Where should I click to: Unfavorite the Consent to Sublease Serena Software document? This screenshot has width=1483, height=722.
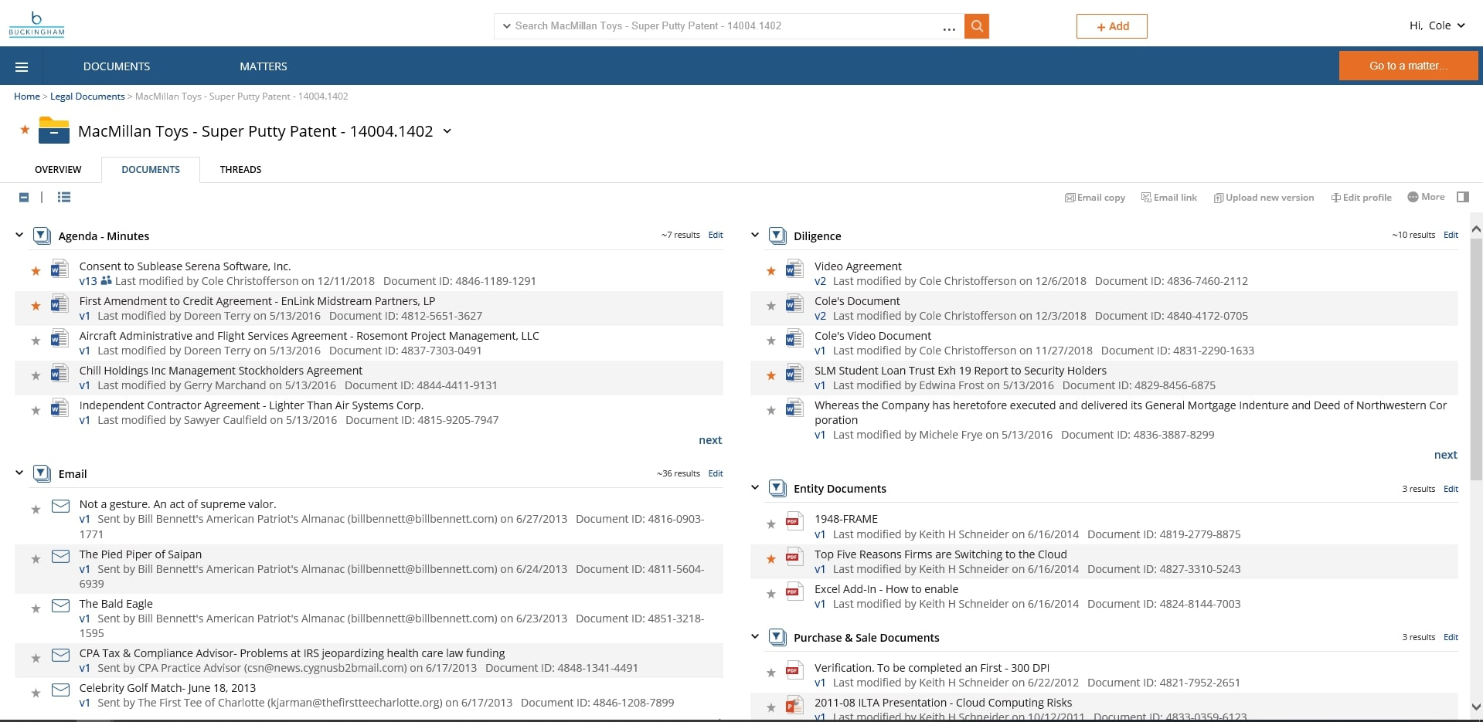[35, 270]
